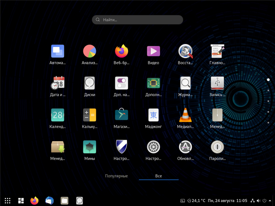The height and width of the screenshot is (206, 275).
Task: Toggle the show applications grid button in taskbar
Action: 8,201
